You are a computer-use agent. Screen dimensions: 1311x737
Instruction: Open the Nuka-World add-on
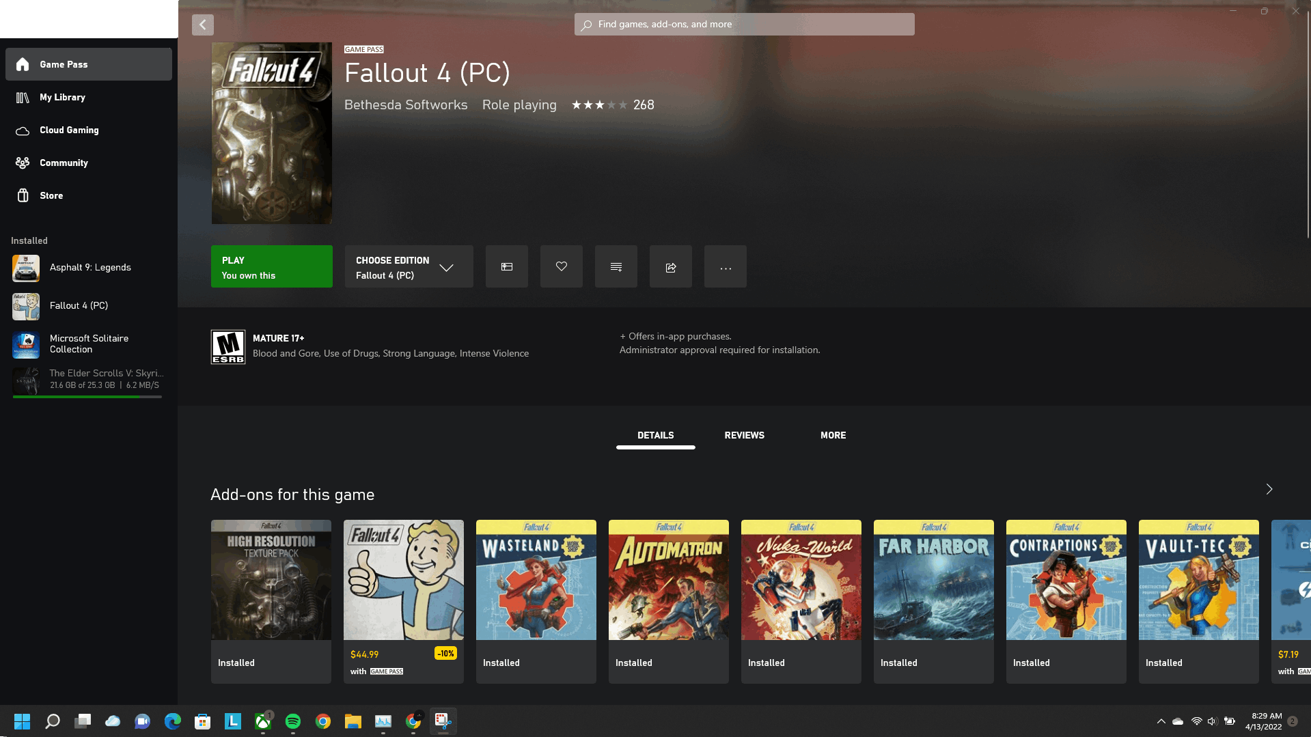coord(801,601)
